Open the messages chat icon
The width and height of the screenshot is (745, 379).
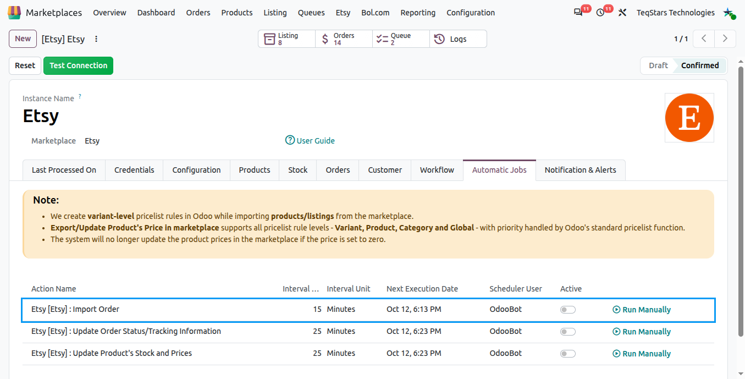coord(578,13)
